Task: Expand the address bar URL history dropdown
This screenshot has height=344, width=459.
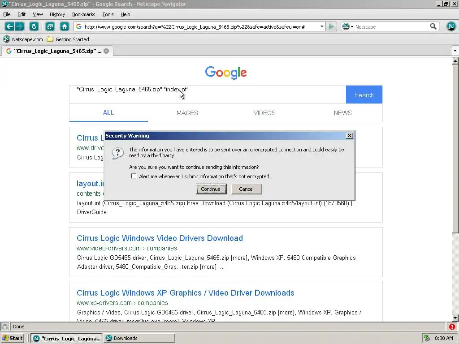Action: (322, 26)
